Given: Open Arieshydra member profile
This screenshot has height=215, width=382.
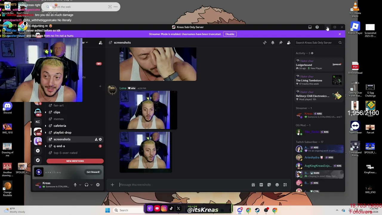Looking at the screenshot, I should pos(319,157).
